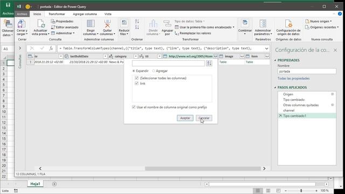Viewport: 345px width, 194px height.
Task: Open lastBuildDate column filter dropdown
Action: pyautogui.click(x=105, y=57)
